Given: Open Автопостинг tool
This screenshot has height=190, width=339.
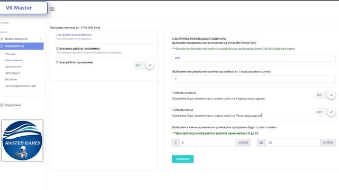Looking at the screenshot, I should 13,67.
